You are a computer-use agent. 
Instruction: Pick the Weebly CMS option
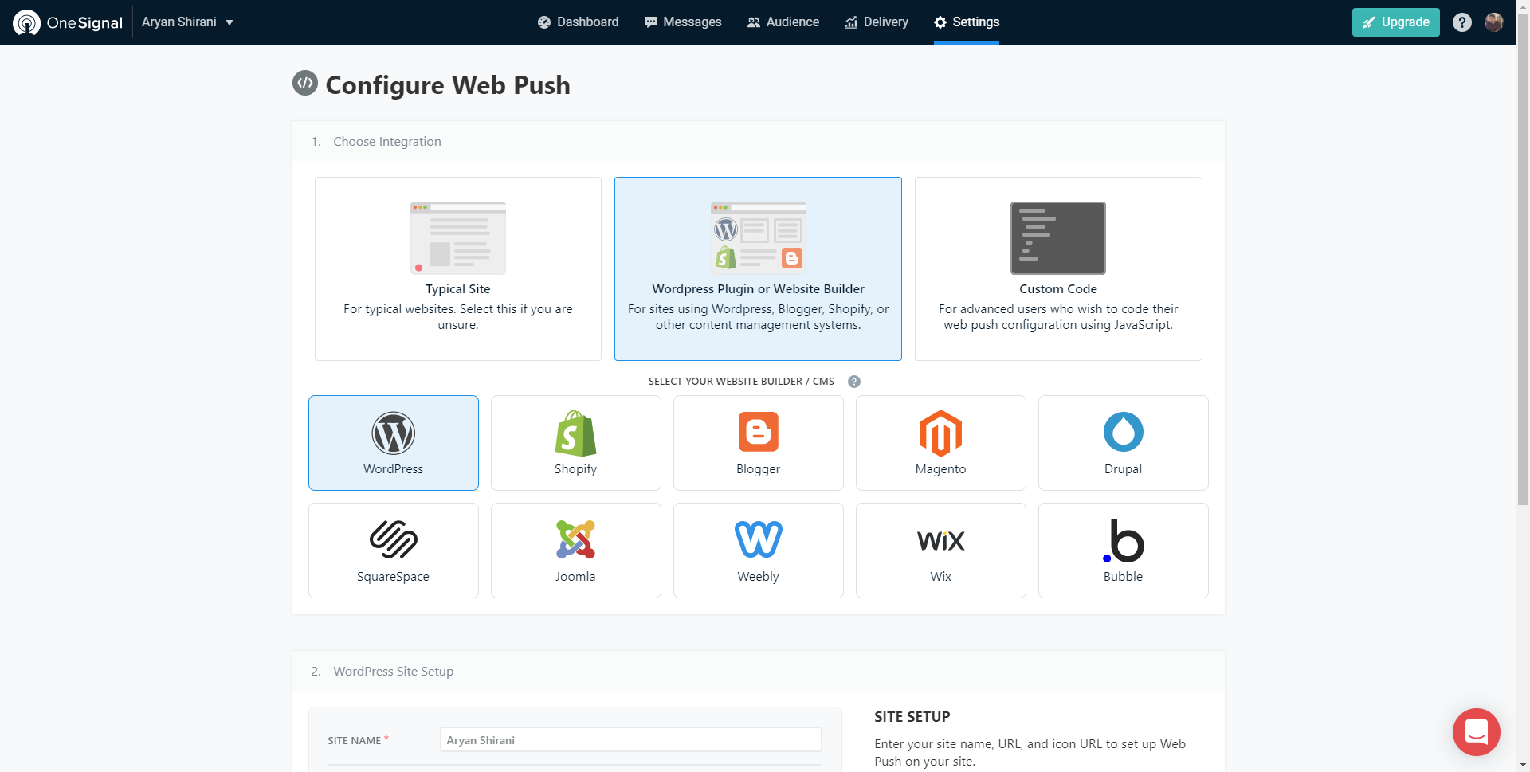759,551
